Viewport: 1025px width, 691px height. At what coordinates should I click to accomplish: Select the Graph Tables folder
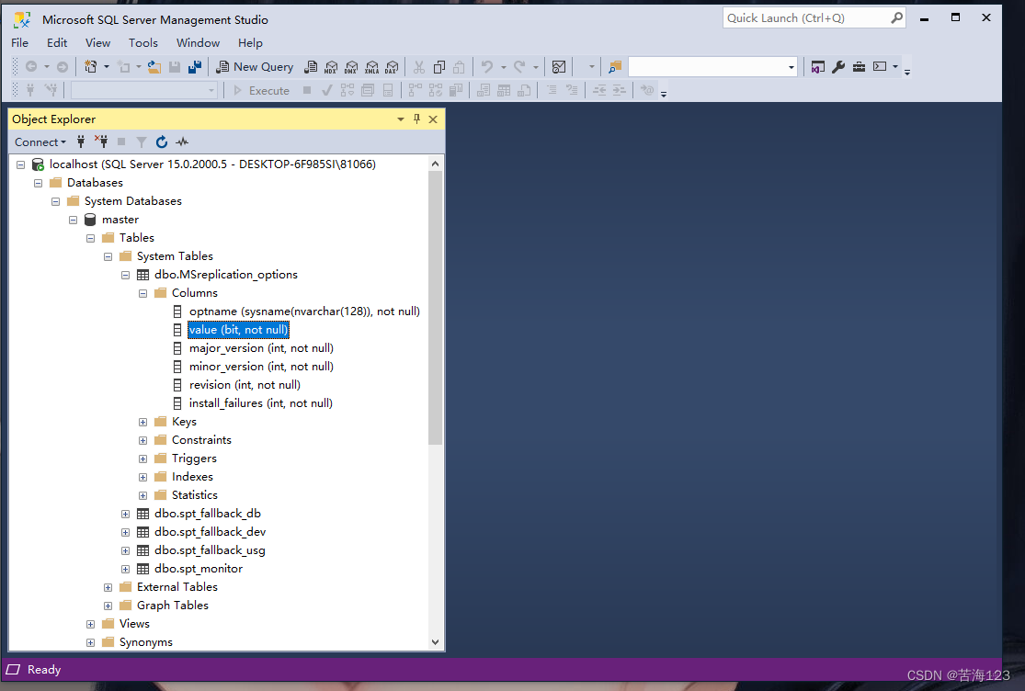(172, 606)
